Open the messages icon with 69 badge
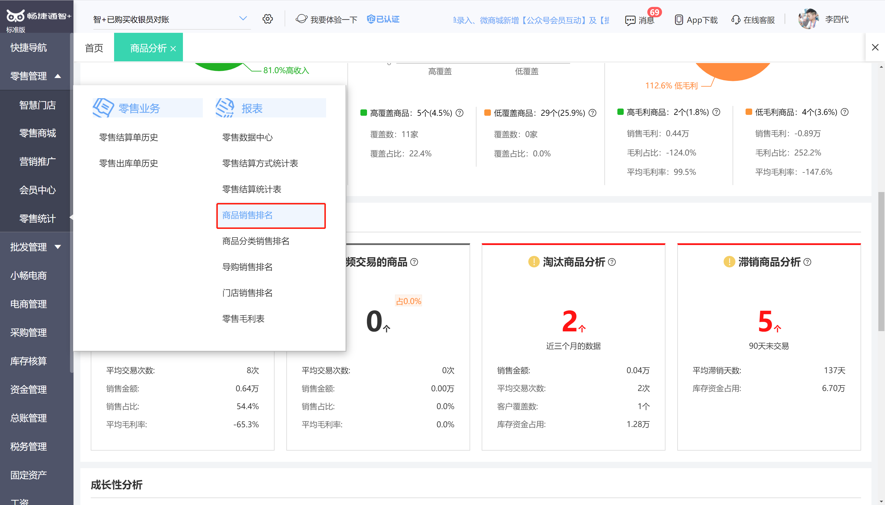This screenshot has width=885, height=505. point(630,20)
